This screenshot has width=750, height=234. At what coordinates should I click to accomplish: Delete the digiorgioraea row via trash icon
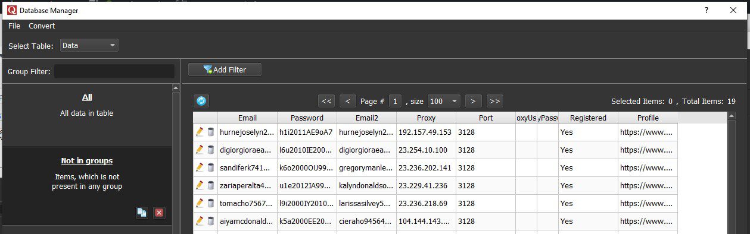pos(210,150)
